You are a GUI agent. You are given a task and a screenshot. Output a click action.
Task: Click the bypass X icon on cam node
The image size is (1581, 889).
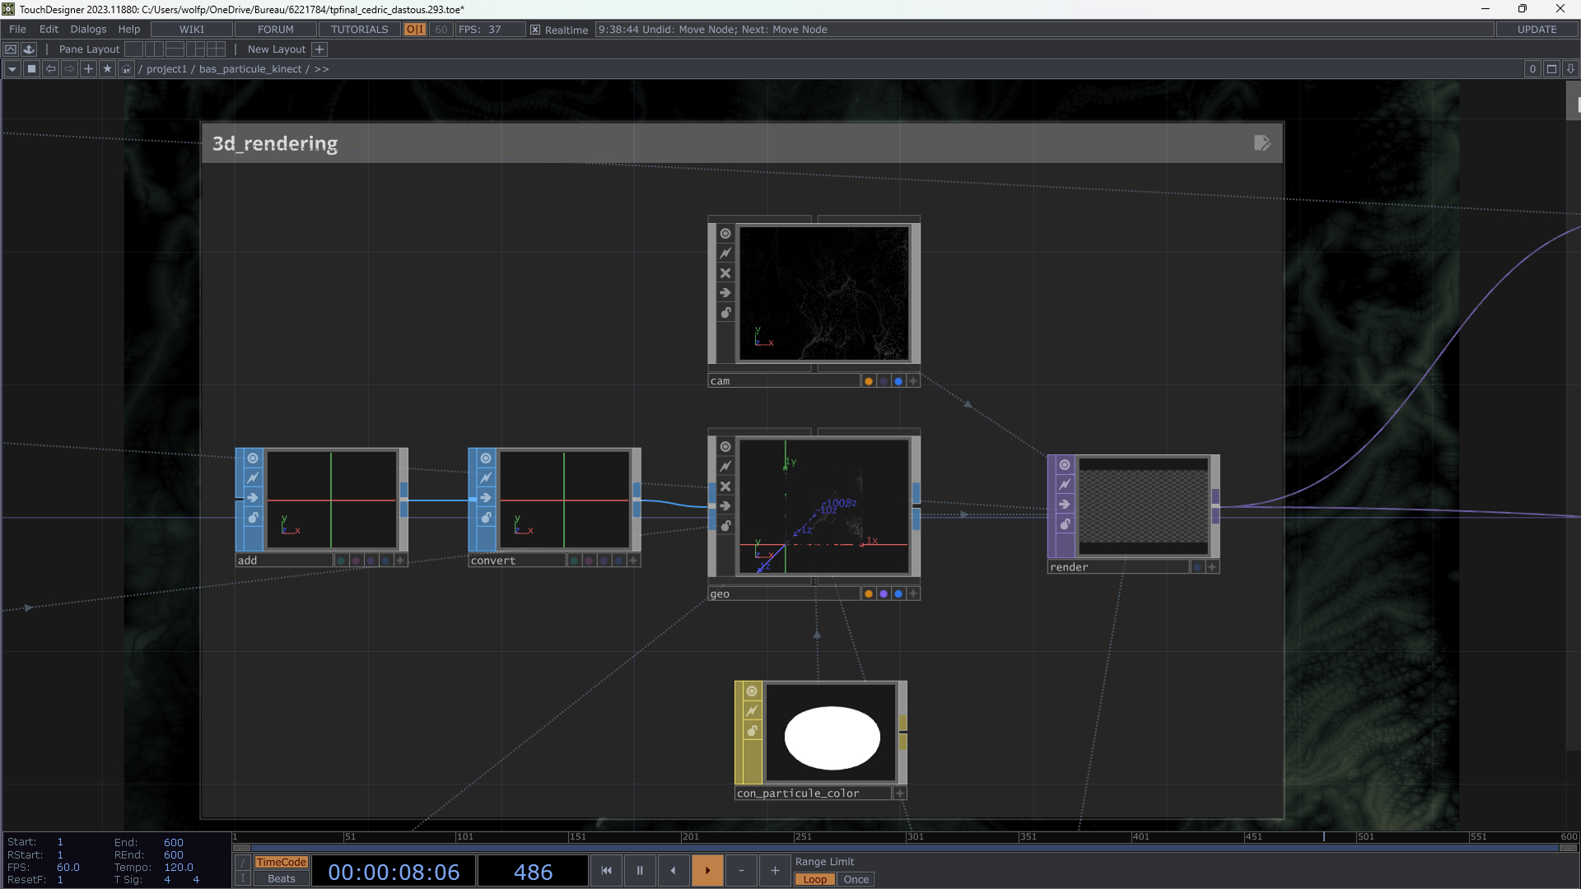click(x=725, y=273)
